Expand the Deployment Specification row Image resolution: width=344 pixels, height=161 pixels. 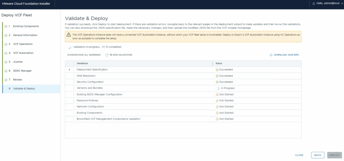(69, 70)
